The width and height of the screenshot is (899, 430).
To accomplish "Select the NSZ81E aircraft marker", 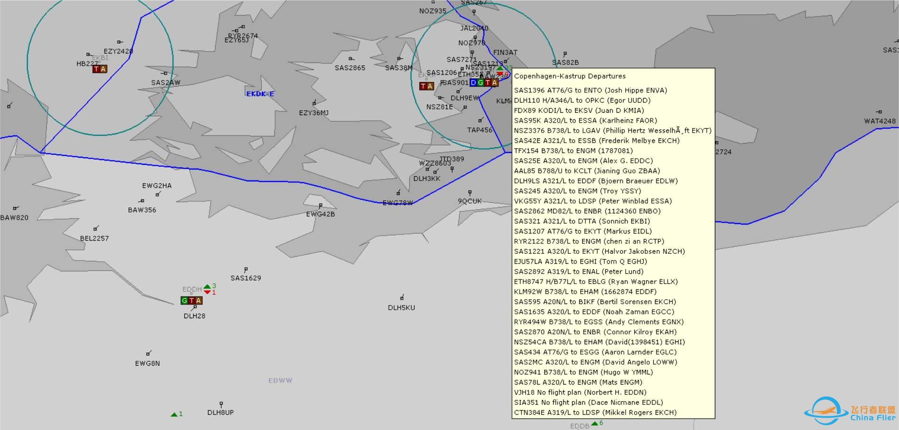I will (x=440, y=98).
